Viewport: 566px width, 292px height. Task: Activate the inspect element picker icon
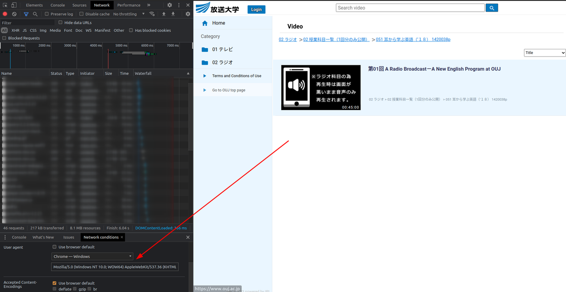[x=4, y=5]
